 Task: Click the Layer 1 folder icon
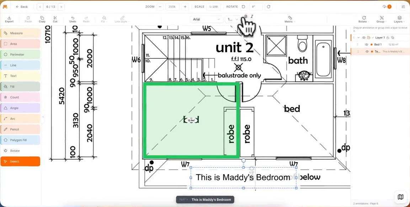click(368, 38)
